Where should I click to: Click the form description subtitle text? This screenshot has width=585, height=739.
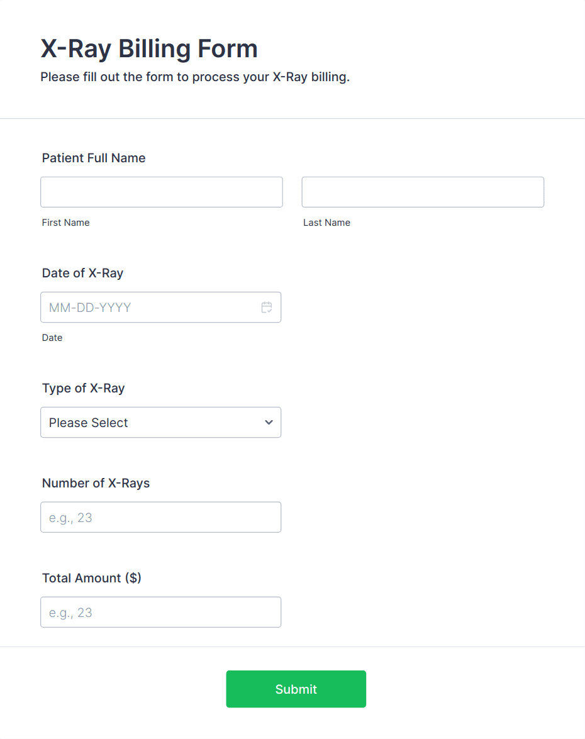click(195, 77)
